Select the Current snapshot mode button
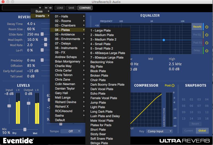This screenshot has width=213, height=145. tap(189, 131)
